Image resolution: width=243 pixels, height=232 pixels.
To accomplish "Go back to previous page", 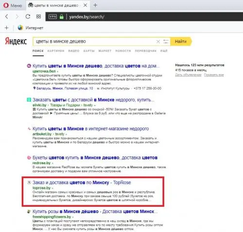I will (x=7, y=16).
